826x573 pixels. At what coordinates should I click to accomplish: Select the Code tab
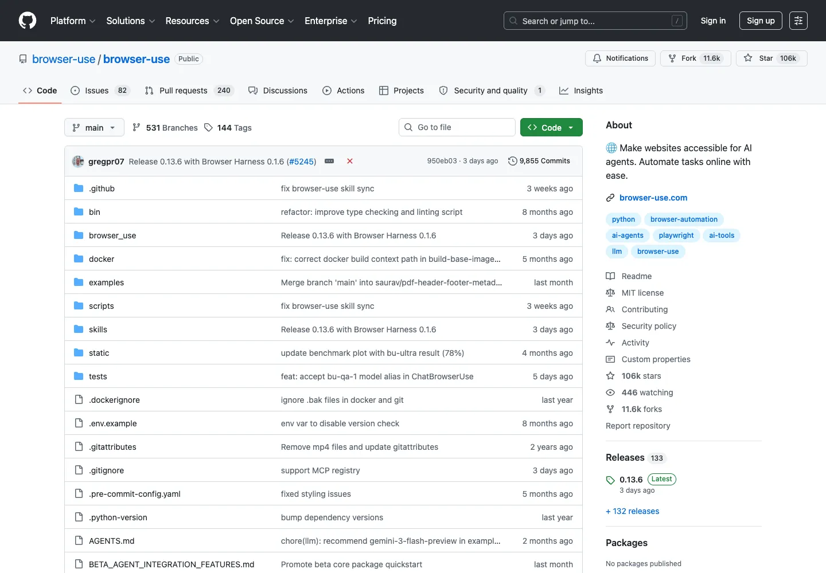[x=40, y=91]
